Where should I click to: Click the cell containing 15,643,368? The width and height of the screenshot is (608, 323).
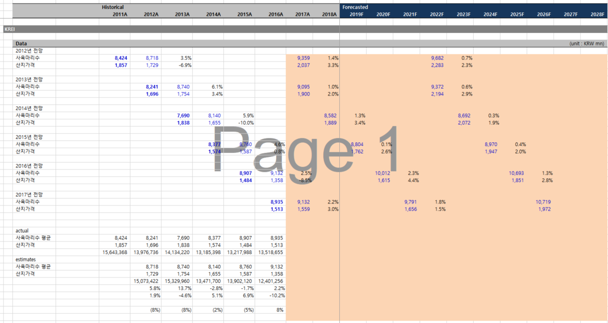click(x=115, y=252)
